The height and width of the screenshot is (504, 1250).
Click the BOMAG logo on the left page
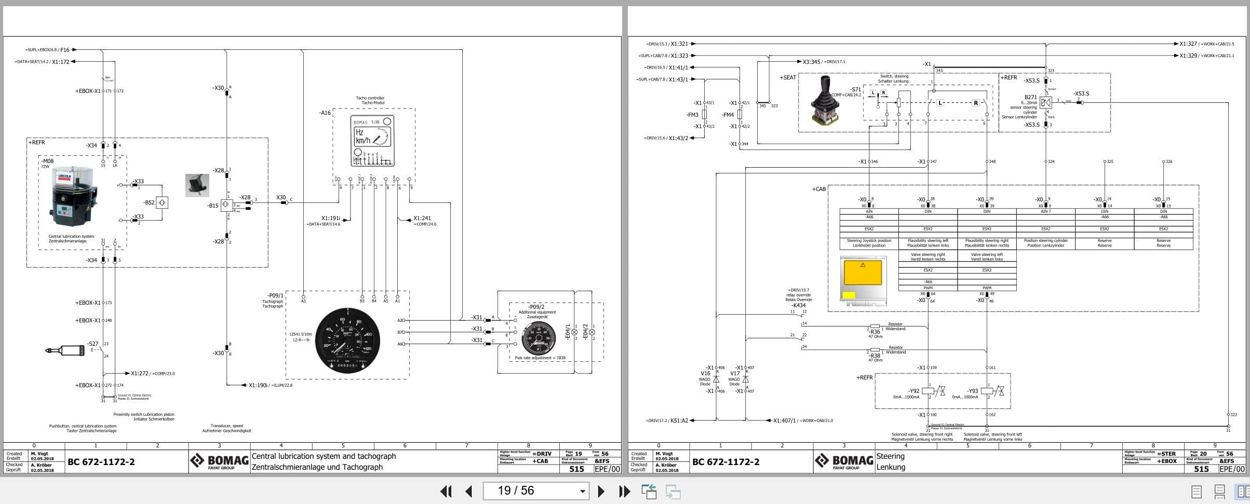219,461
